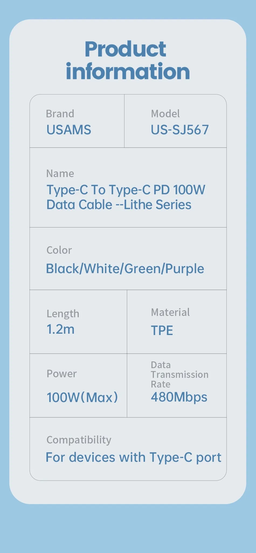Click the 1.2m length value
Image resolution: width=256 pixels, height=553 pixels.
pyautogui.click(x=61, y=329)
